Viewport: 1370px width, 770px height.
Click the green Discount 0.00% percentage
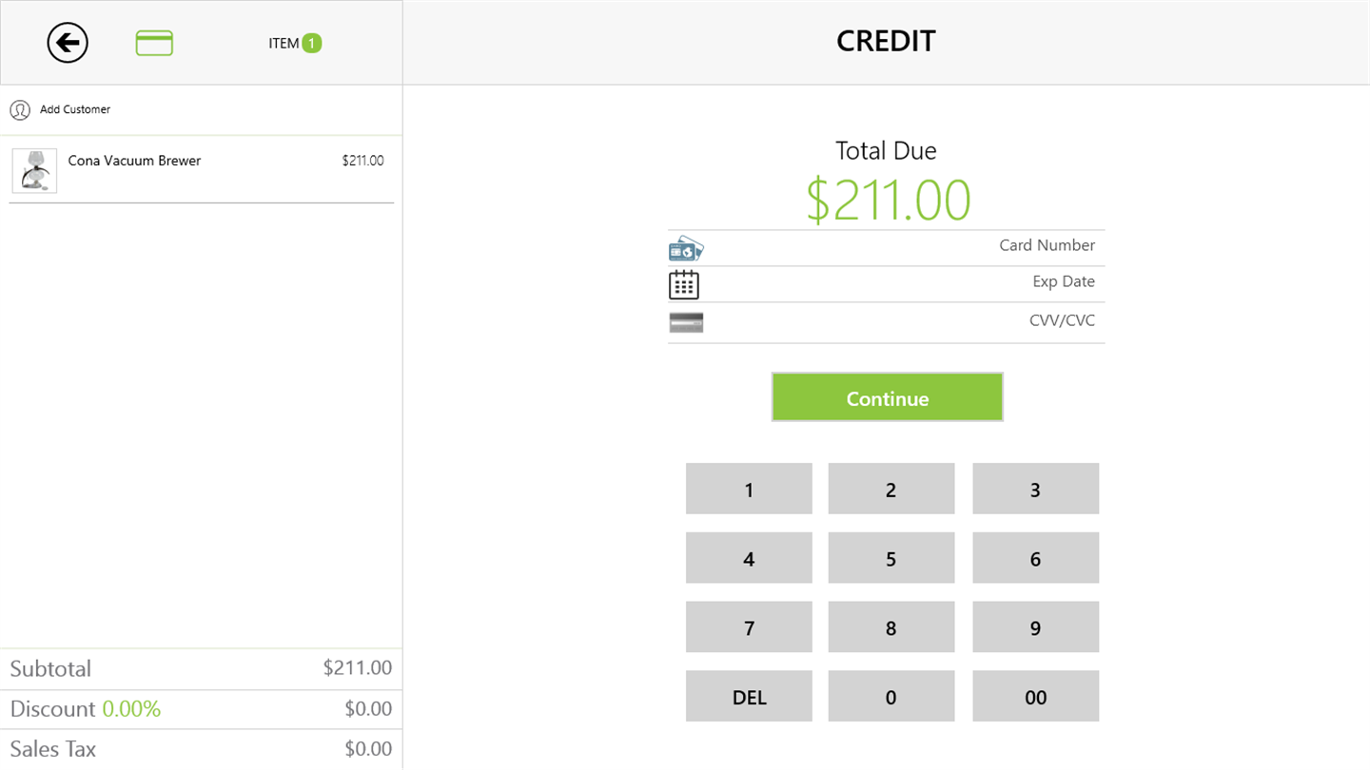[x=131, y=709]
